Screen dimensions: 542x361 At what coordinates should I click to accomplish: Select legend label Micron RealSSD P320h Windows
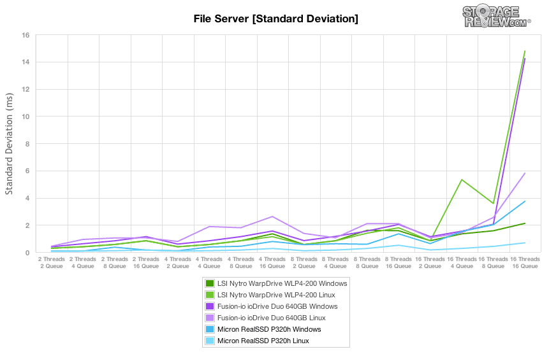269,329
